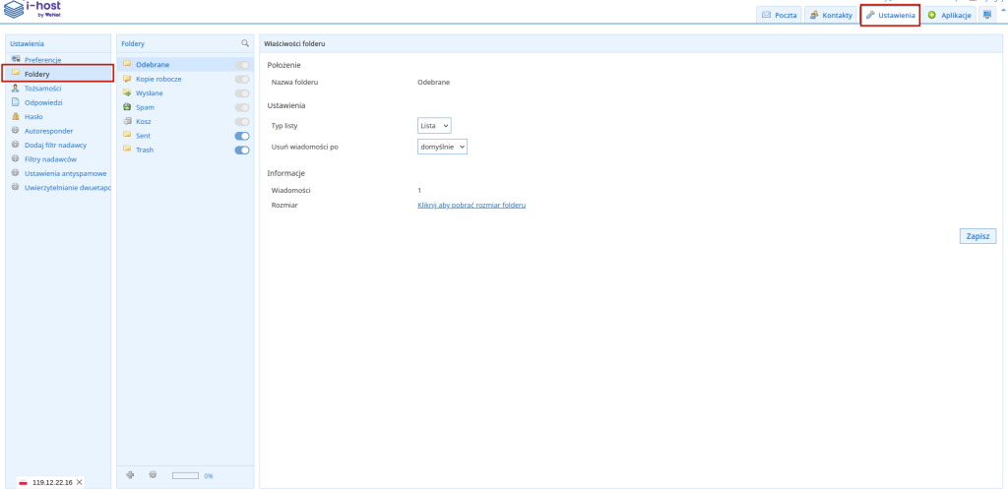The image size is (1008, 489).
Task: Open the Typ listy dropdown
Action: tap(434, 126)
